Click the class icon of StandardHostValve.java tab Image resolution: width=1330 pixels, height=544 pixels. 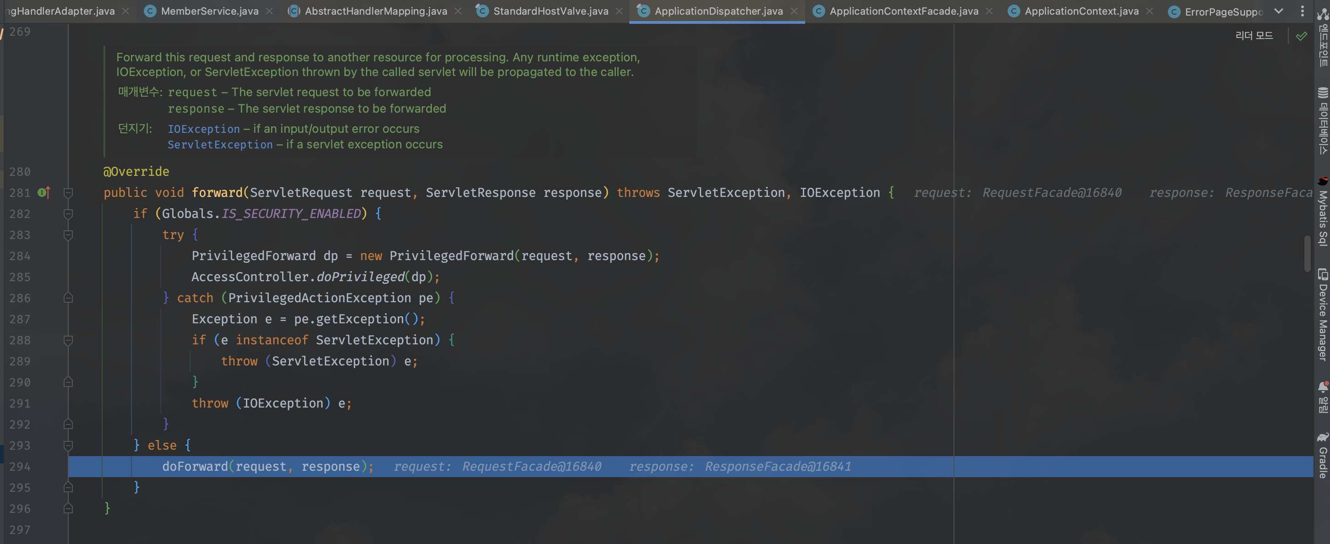[482, 11]
